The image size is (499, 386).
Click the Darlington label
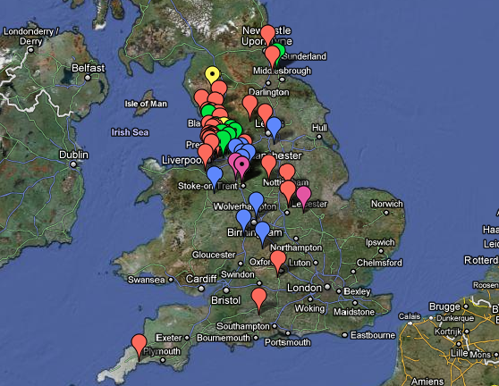coord(269,92)
